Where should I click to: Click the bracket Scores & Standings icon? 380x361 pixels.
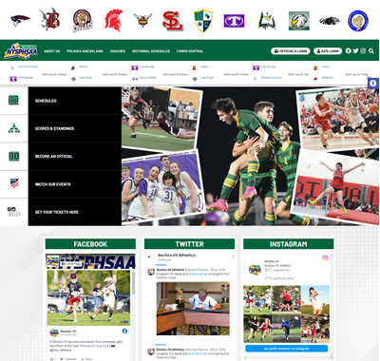pos(13,128)
